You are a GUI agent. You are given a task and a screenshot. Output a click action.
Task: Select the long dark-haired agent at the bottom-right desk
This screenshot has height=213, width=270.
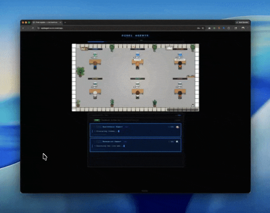pos(180,95)
